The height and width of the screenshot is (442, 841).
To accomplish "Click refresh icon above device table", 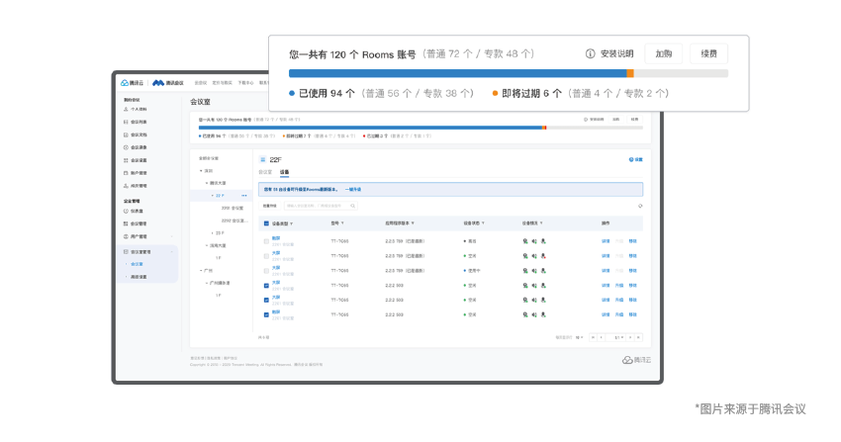I will point(640,206).
